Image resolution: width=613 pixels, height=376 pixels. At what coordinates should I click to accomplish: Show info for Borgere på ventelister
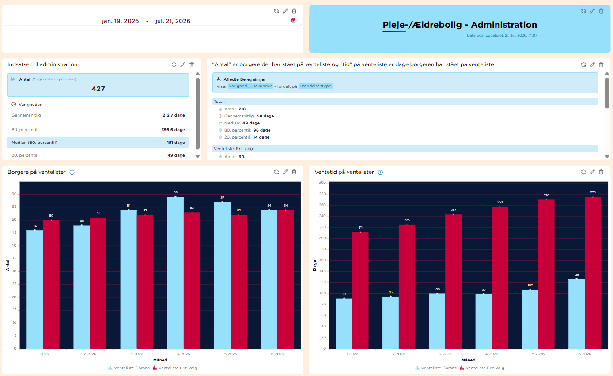coord(72,173)
